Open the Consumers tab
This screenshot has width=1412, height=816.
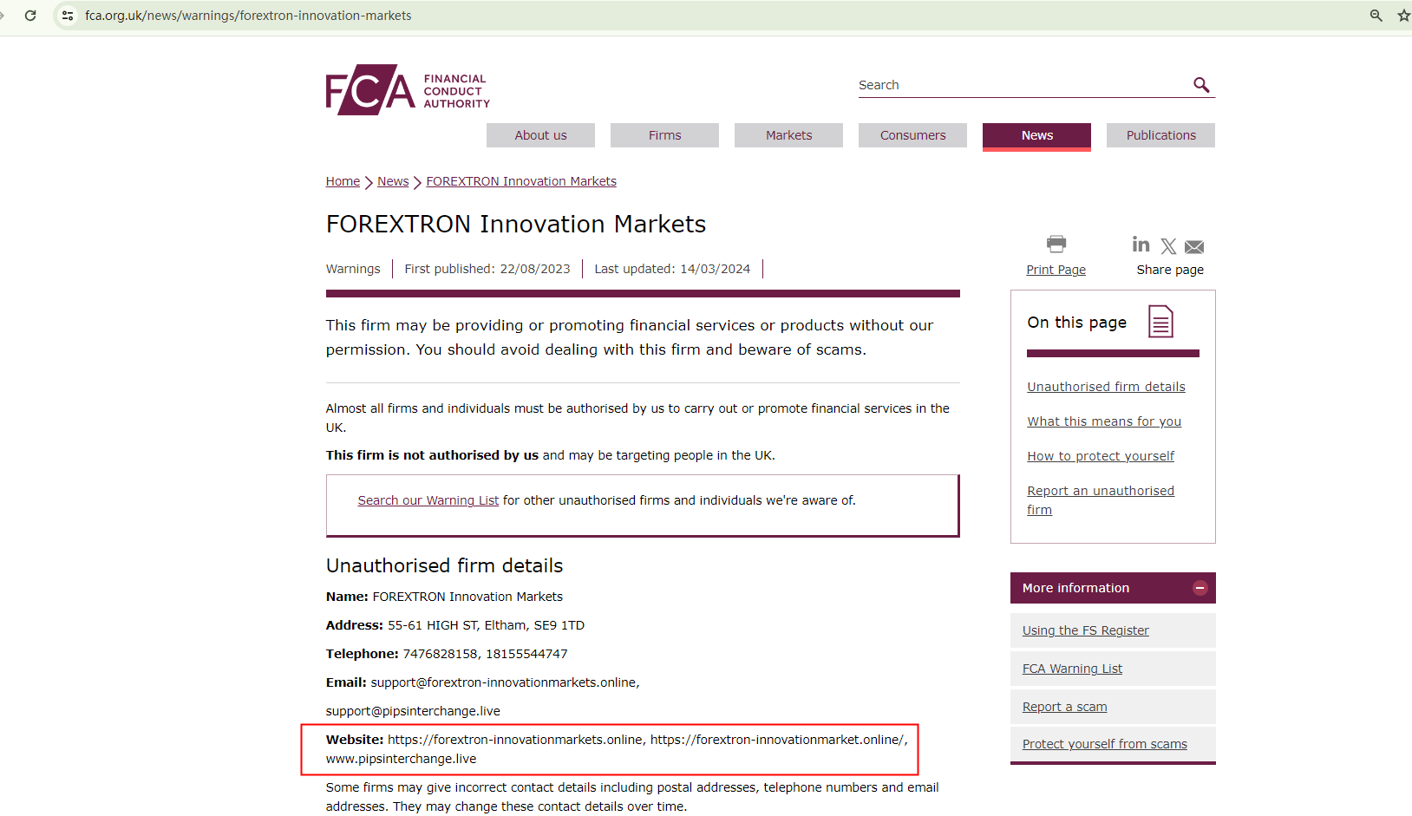point(912,135)
